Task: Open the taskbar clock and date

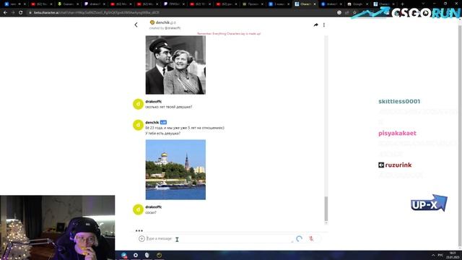Action: click(x=453, y=255)
